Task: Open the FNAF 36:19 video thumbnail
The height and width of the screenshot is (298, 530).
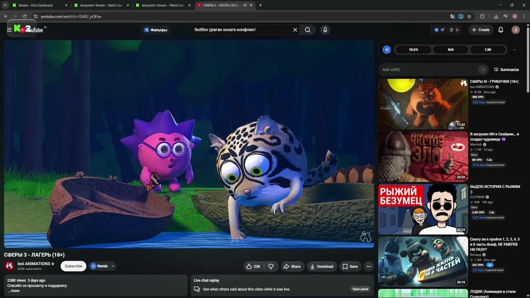Action: (x=423, y=262)
